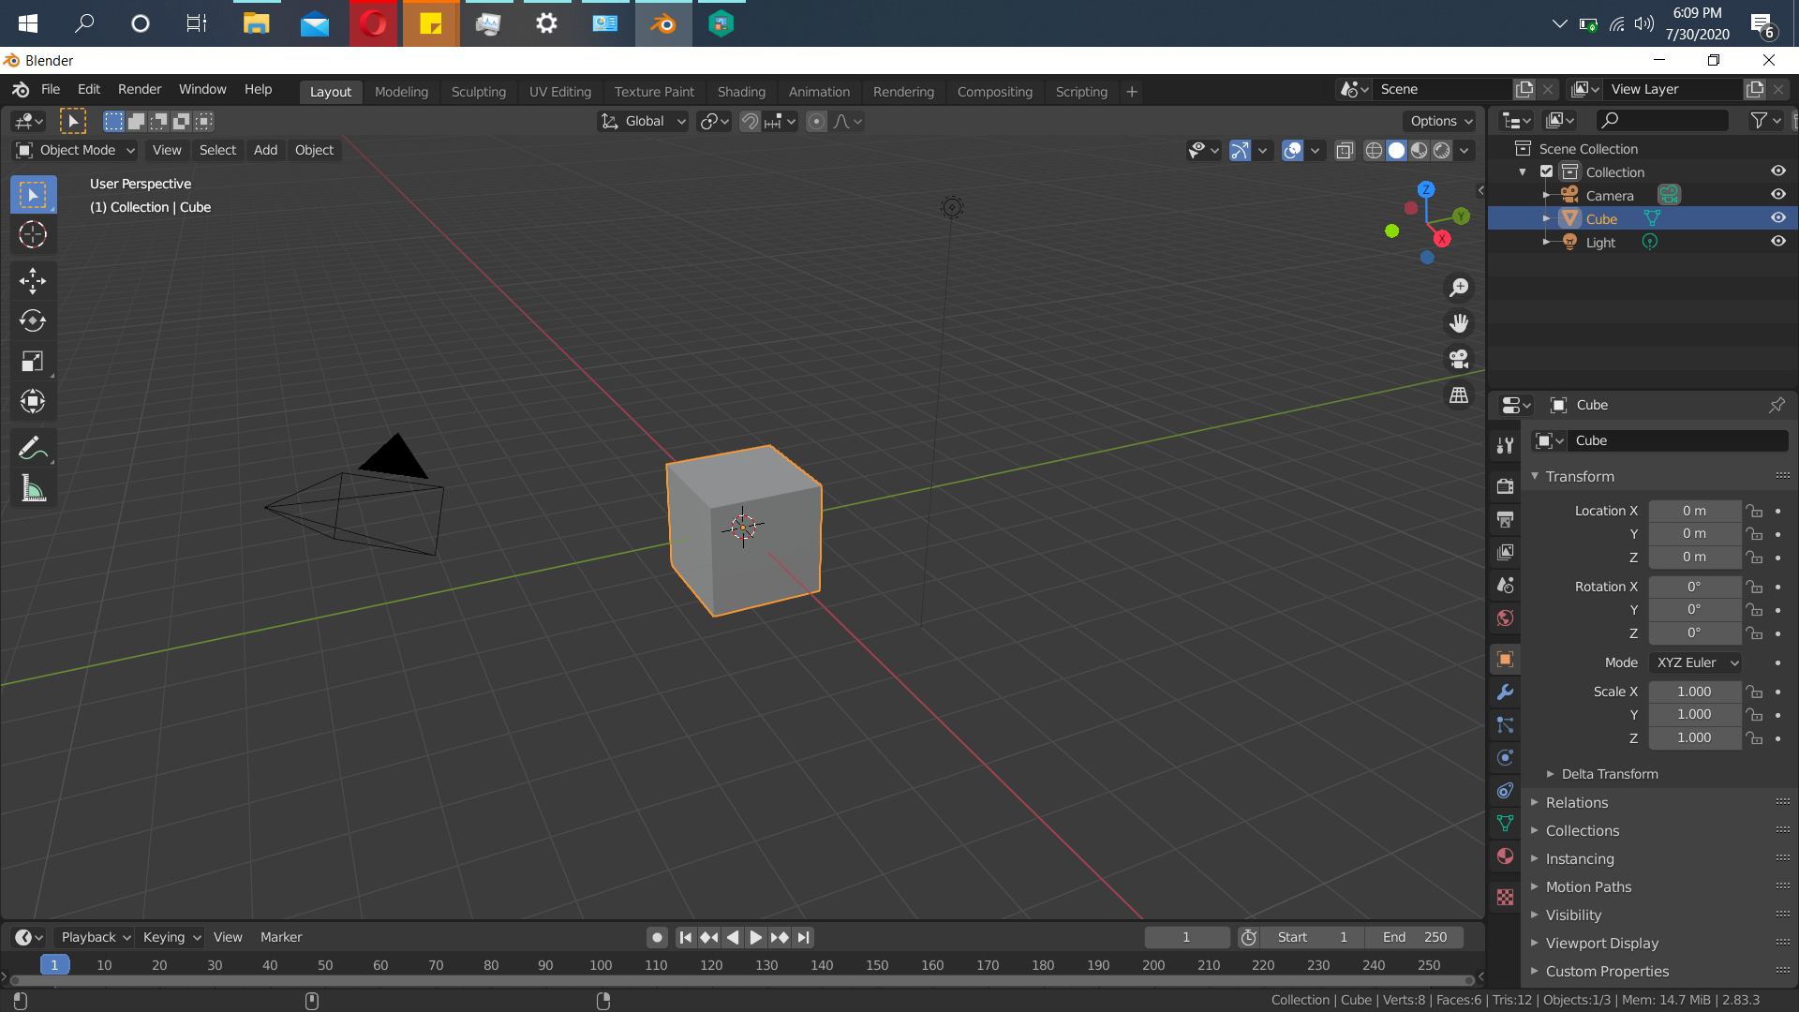
Task: Click the pan view hand icon
Action: tap(1459, 323)
